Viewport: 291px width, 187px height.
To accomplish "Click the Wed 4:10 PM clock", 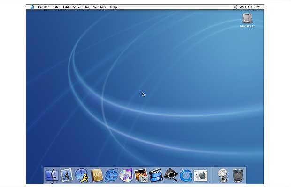I will tap(250, 7).
